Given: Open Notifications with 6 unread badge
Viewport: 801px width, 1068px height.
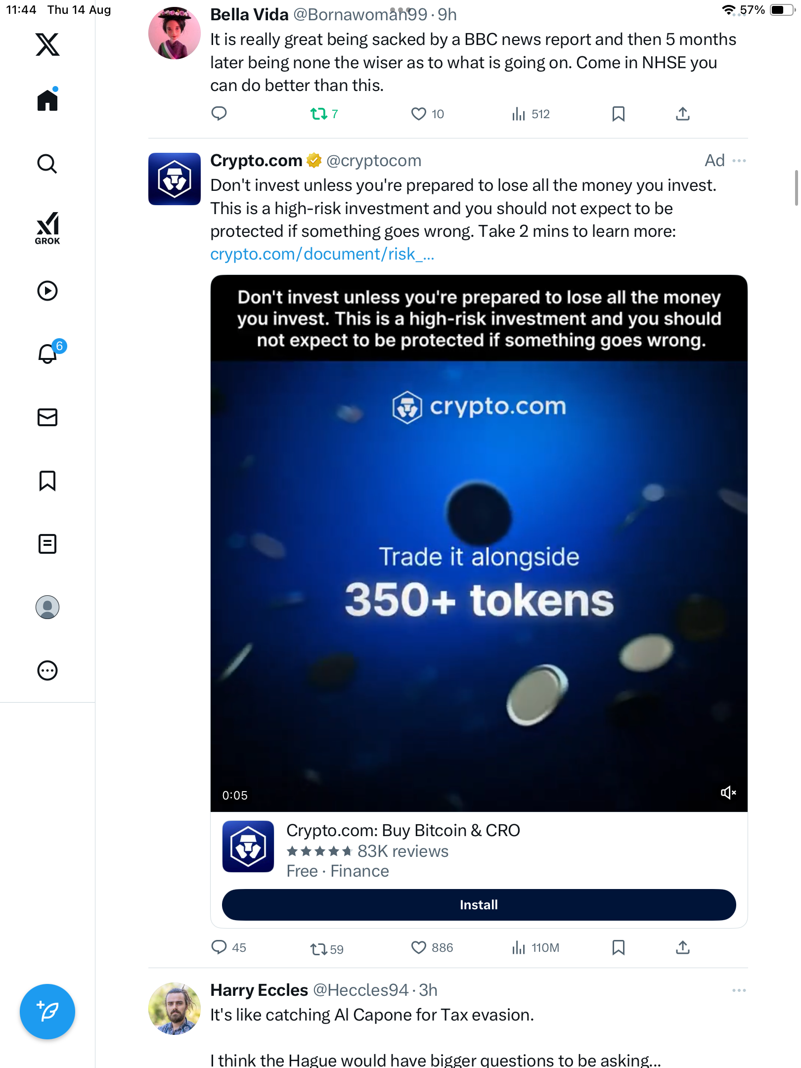Looking at the screenshot, I should [x=48, y=353].
